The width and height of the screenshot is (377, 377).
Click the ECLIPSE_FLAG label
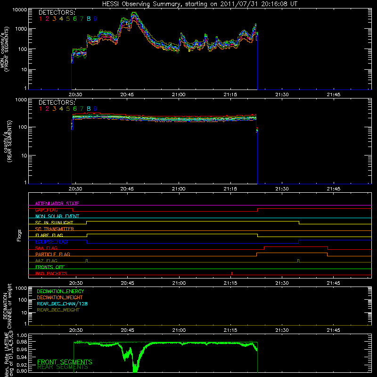pyautogui.click(x=51, y=242)
